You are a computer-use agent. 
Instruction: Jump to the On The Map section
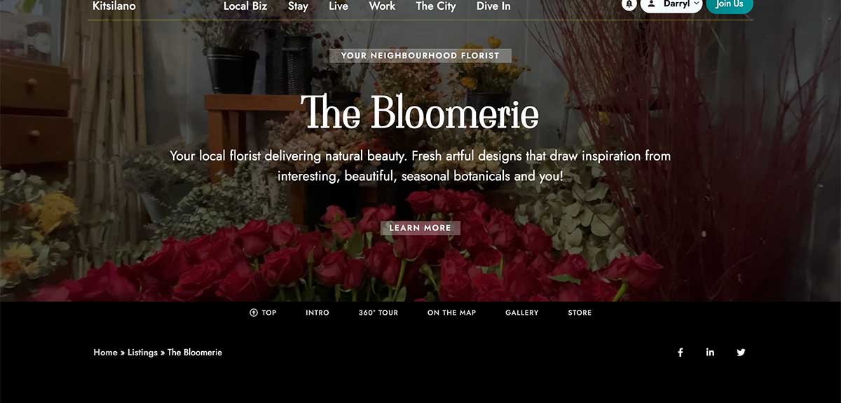[x=451, y=313]
